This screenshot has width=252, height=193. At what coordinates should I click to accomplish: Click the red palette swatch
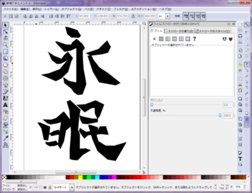point(72,177)
